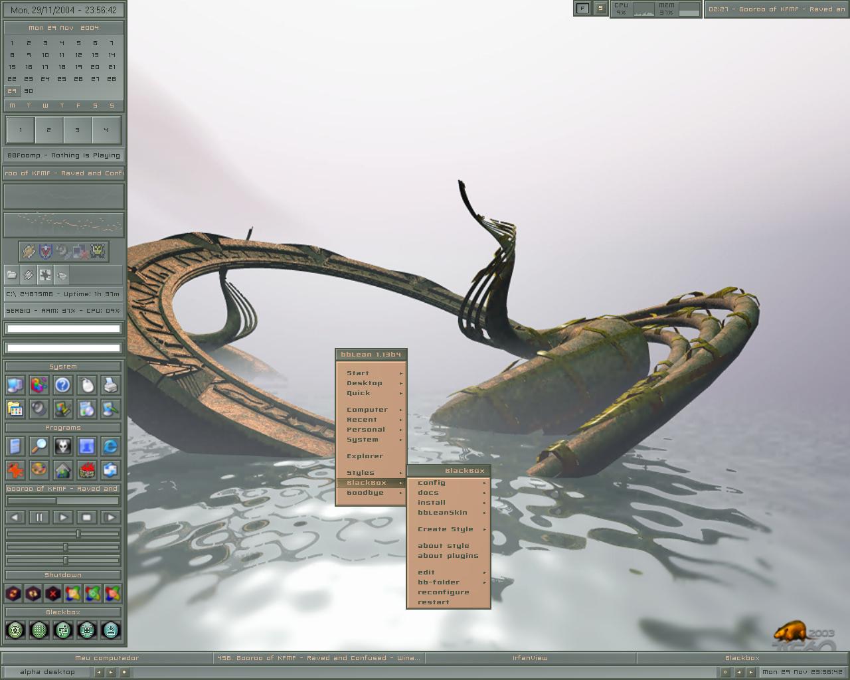The image size is (850, 680).
Task: Click the IrfanView taskbar button
Action: click(x=530, y=658)
